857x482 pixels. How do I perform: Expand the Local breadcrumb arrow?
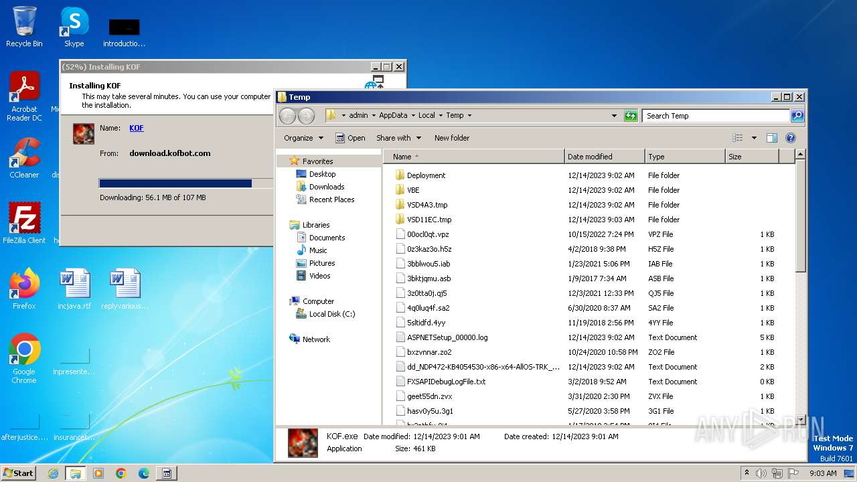441,116
